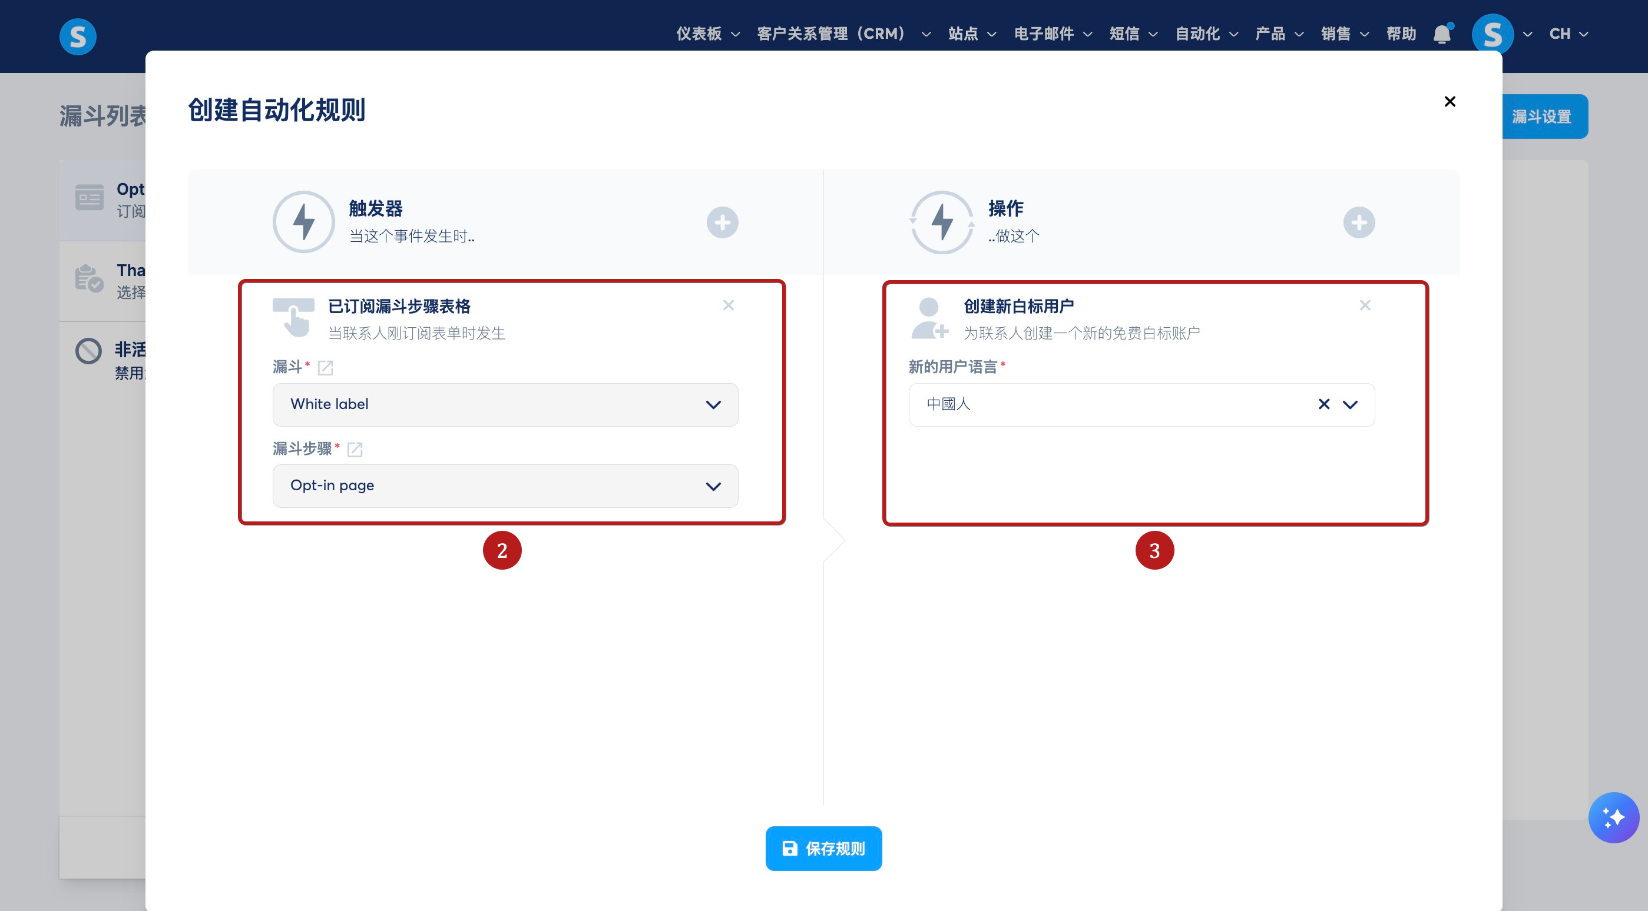Click the notification bell icon
The height and width of the screenshot is (911, 1648).
click(1442, 34)
